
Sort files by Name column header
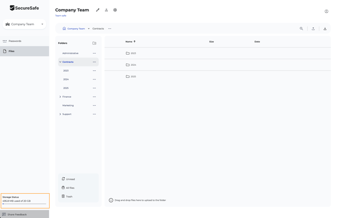(129, 41)
